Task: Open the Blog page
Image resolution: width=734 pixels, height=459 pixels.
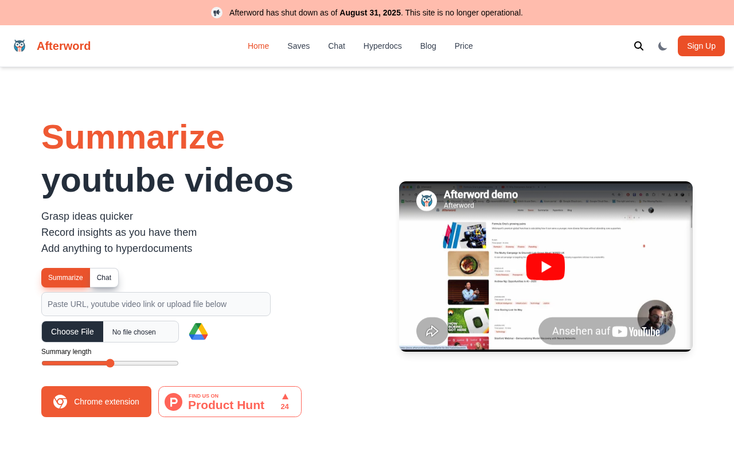Action: [x=428, y=46]
